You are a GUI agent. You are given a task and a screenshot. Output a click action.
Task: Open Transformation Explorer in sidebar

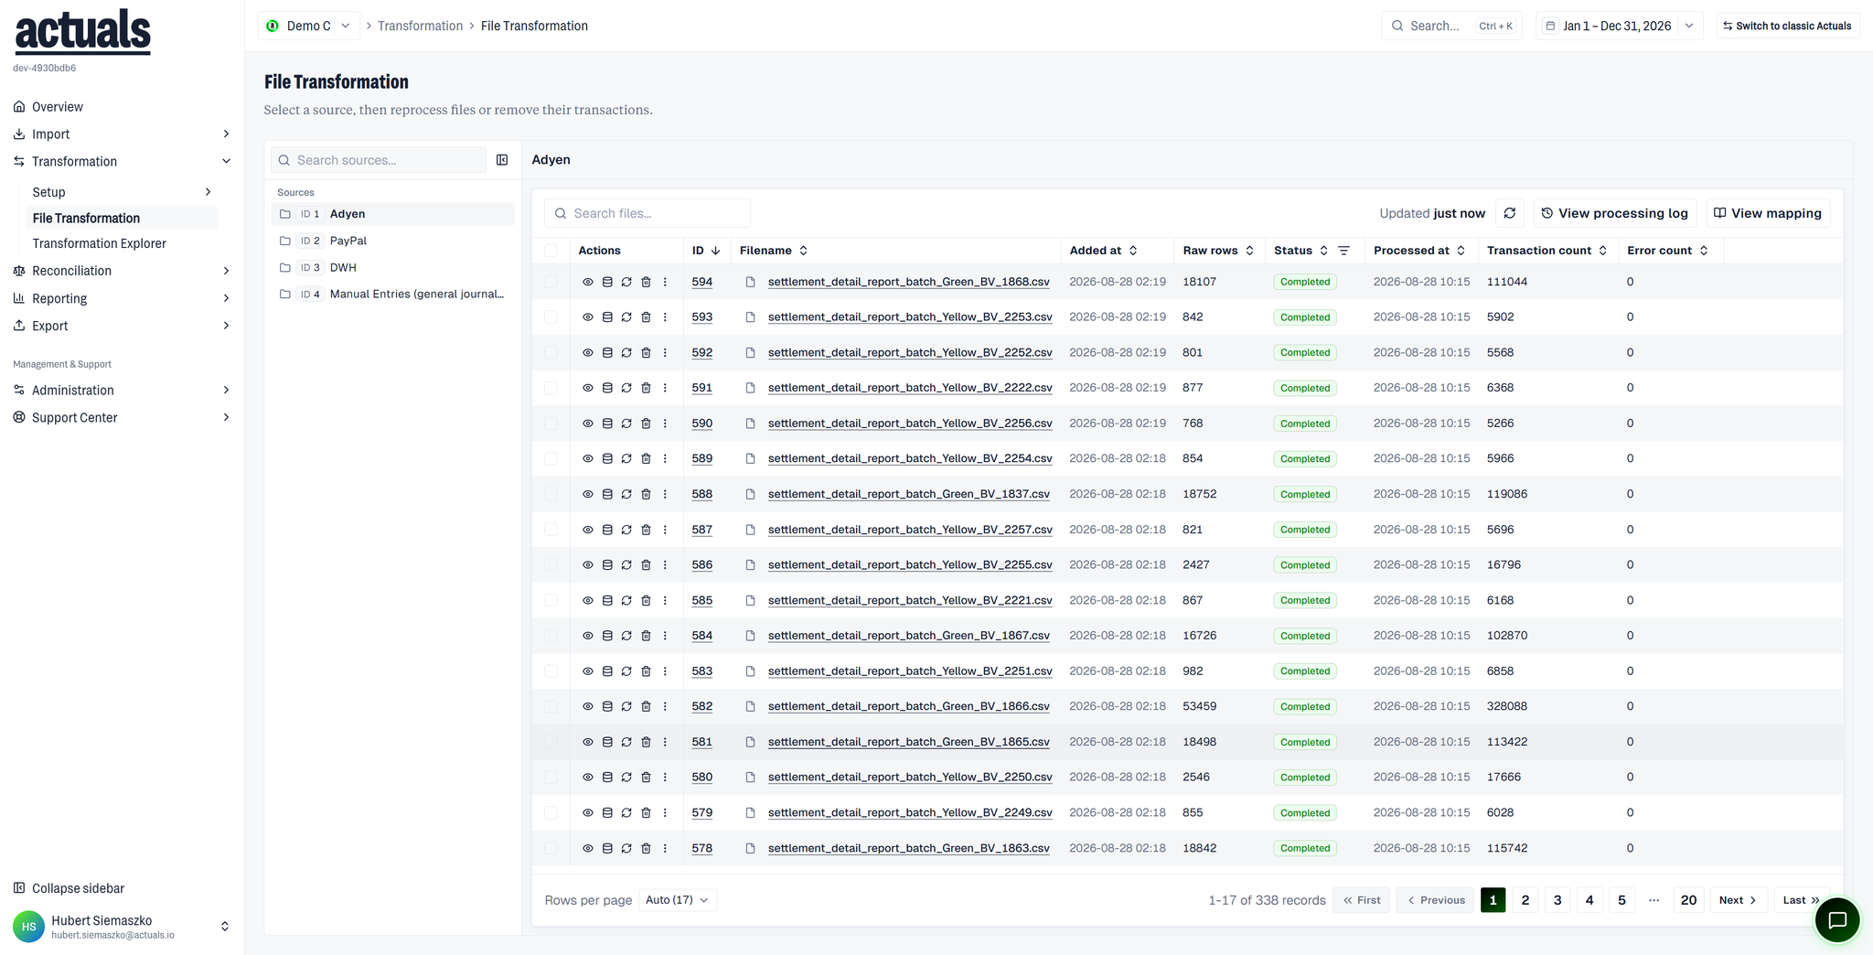point(99,243)
